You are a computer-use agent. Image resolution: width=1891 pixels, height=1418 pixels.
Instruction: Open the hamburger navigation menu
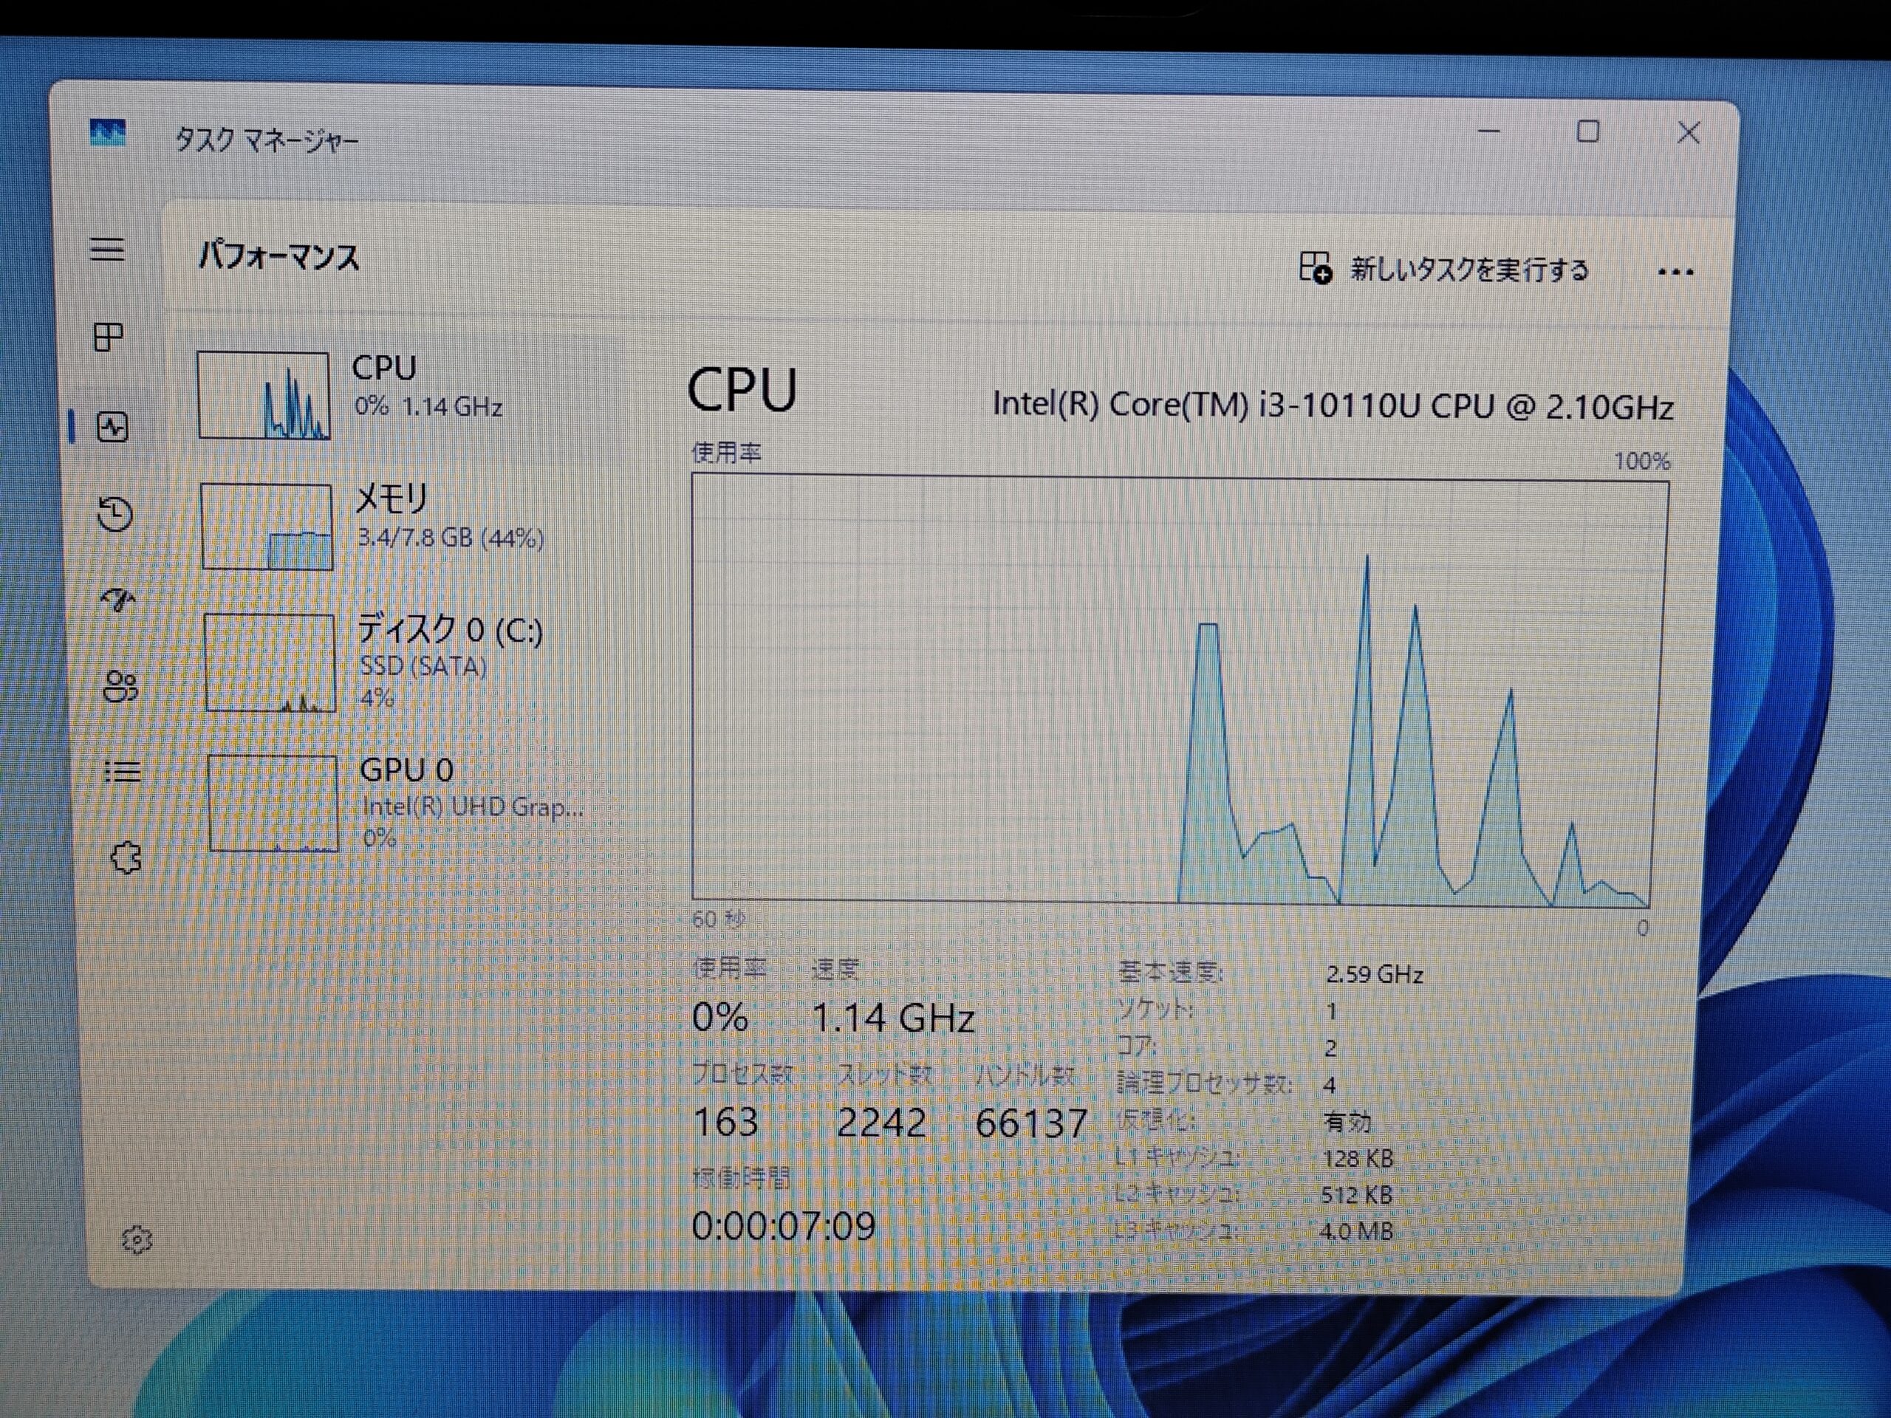point(108,250)
